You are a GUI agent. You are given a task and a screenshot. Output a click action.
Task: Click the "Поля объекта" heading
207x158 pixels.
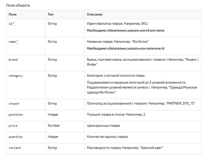point(18,5)
